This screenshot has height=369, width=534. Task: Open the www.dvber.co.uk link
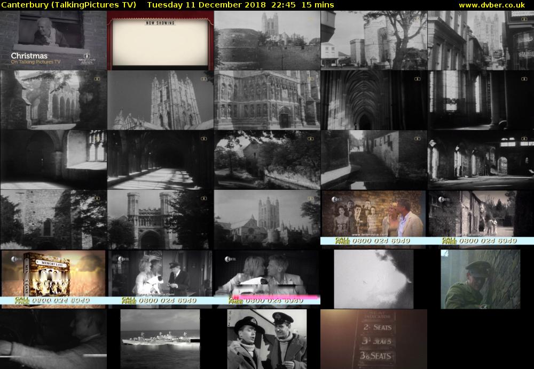coord(494,5)
